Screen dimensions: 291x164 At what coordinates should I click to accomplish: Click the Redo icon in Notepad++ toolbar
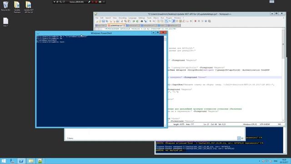[137, 21]
